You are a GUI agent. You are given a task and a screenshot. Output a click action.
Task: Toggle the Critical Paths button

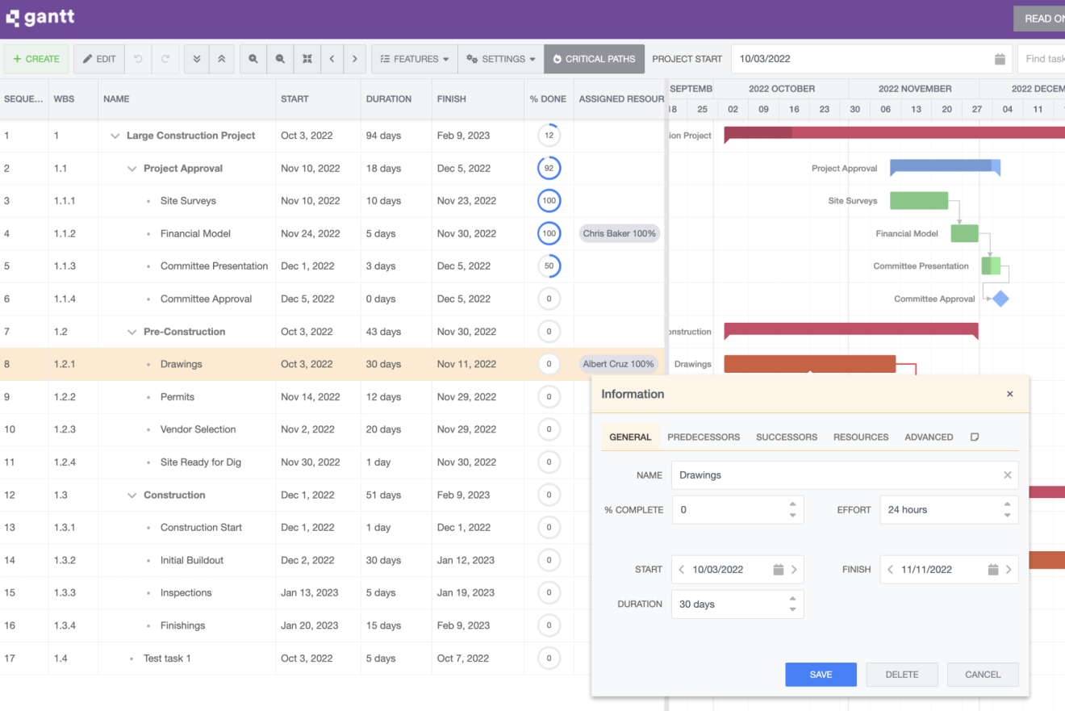[594, 59]
